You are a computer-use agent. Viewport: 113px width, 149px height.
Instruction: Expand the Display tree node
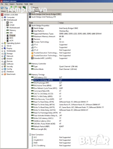click(2, 48)
